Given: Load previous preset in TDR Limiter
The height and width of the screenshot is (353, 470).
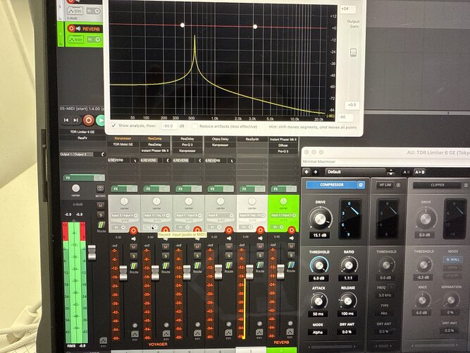Looking at the screenshot, I should 307,172.
